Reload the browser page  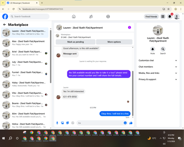click(14, 9)
